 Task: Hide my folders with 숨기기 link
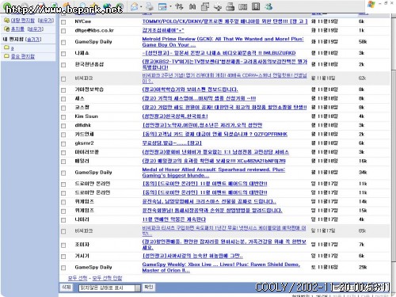coord(33,39)
